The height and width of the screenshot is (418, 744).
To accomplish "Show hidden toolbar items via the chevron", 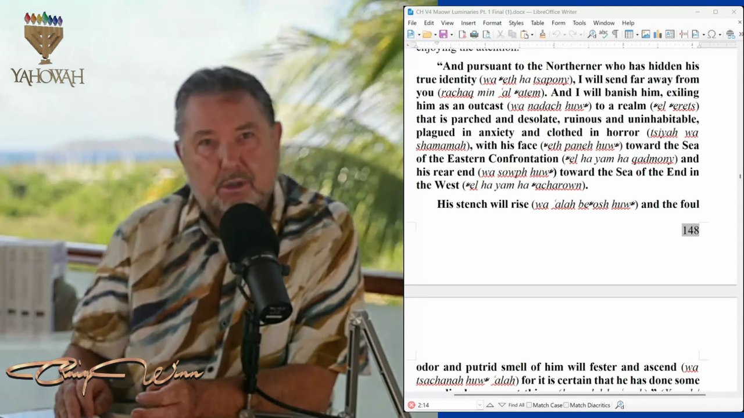I will click(740, 34).
